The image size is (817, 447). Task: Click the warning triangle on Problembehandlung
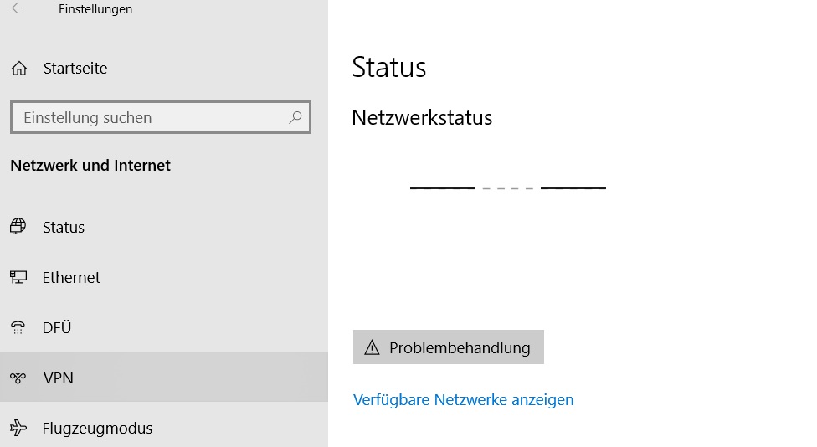372,347
